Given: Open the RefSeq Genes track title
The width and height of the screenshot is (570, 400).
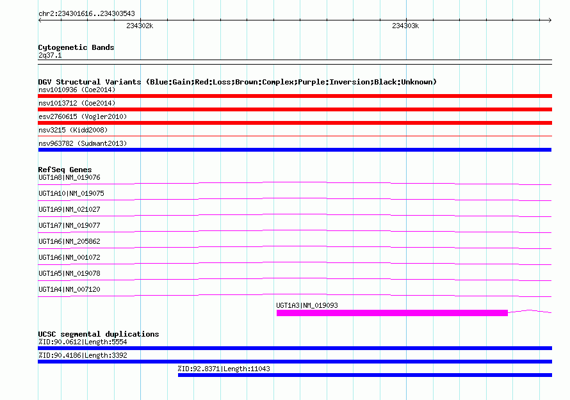Looking at the screenshot, I should click(x=65, y=170).
